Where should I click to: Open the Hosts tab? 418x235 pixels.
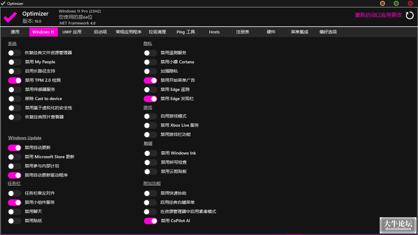(x=214, y=32)
